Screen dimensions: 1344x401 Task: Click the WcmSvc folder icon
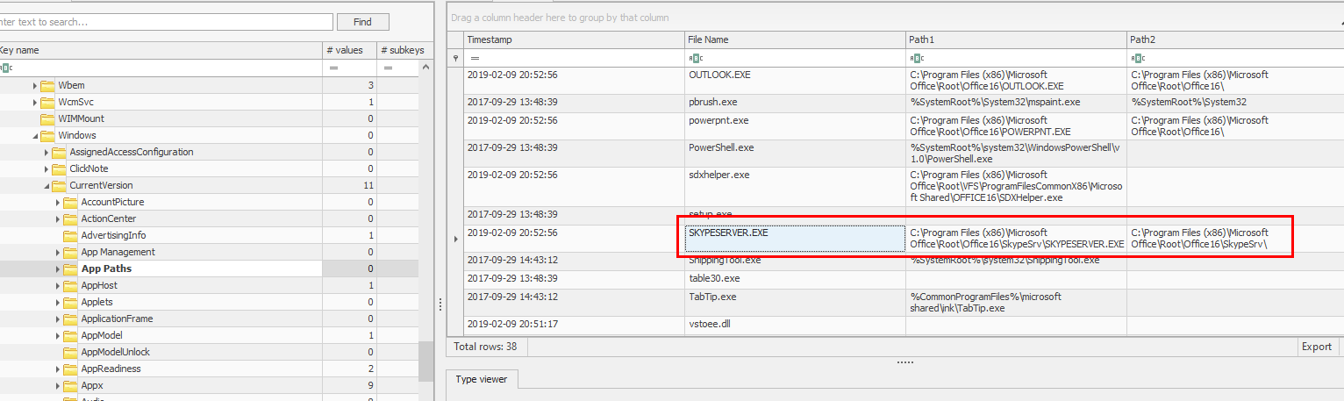tap(47, 102)
